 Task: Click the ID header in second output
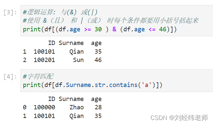(x=51, y=99)
